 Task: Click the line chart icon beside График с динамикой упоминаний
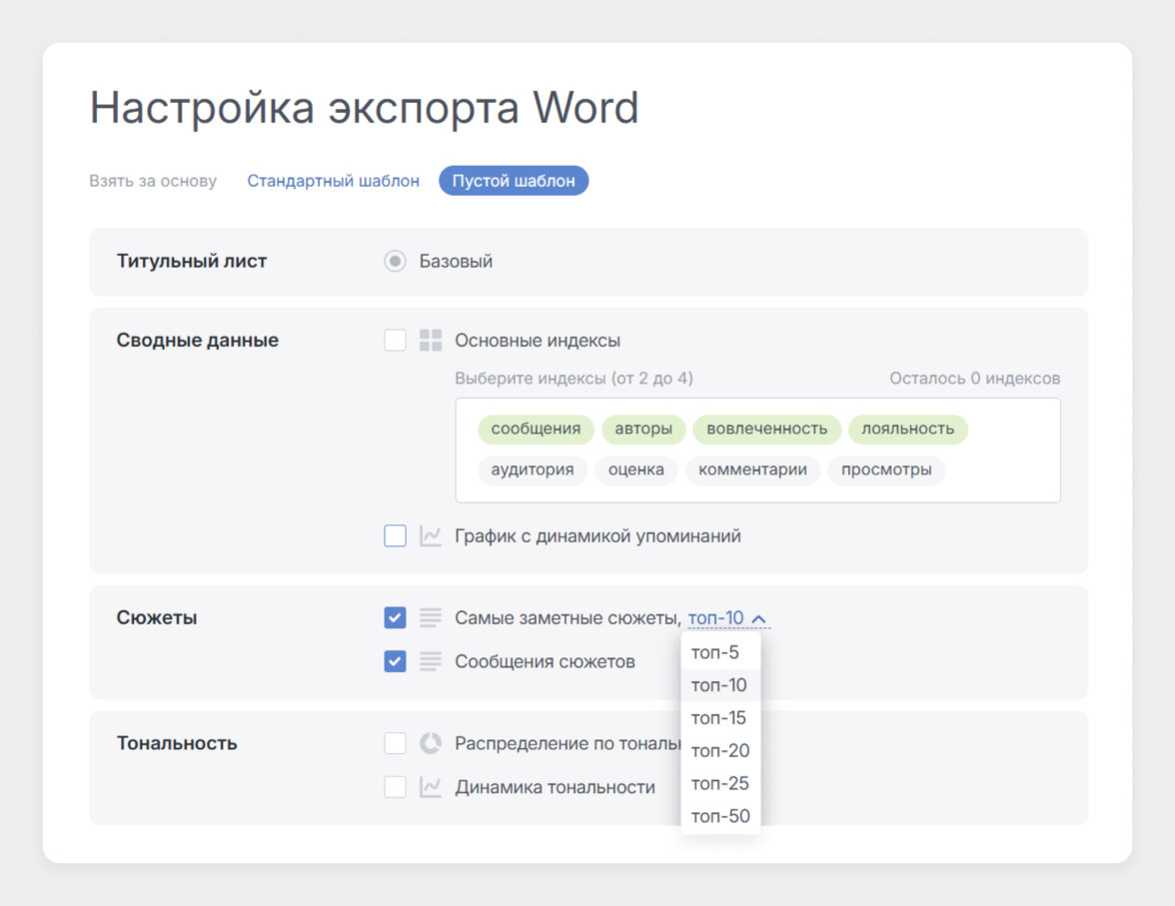pos(431,536)
